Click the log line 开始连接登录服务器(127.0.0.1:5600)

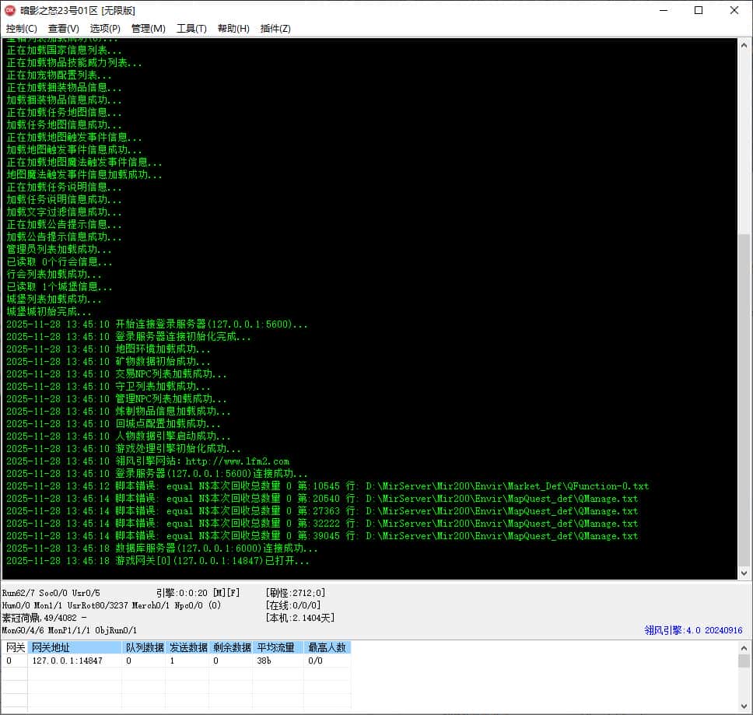click(156, 324)
